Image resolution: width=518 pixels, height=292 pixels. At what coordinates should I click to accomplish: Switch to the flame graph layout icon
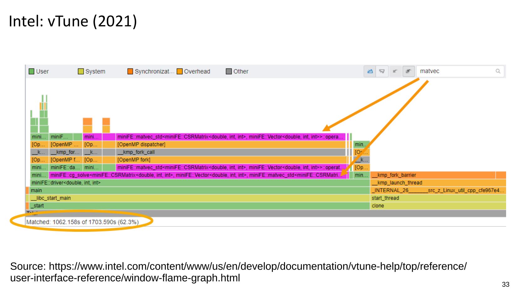370,71
